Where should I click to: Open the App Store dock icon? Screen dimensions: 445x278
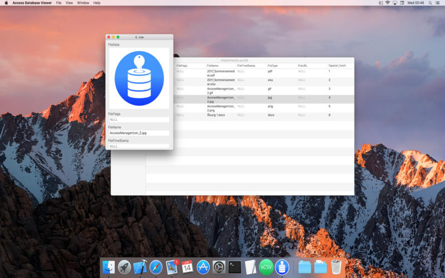(x=203, y=267)
